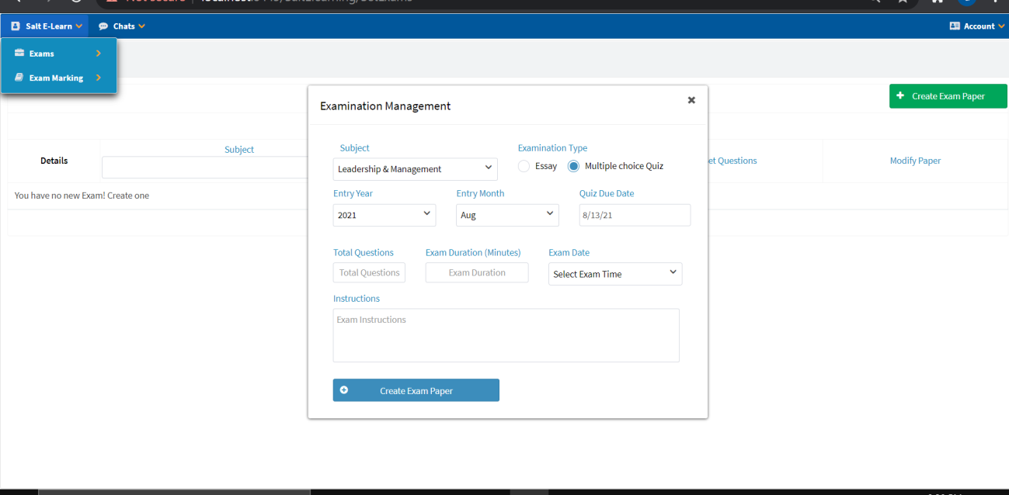The width and height of the screenshot is (1009, 495).
Task: Select the Essay examination type
Action: point(524,166)
